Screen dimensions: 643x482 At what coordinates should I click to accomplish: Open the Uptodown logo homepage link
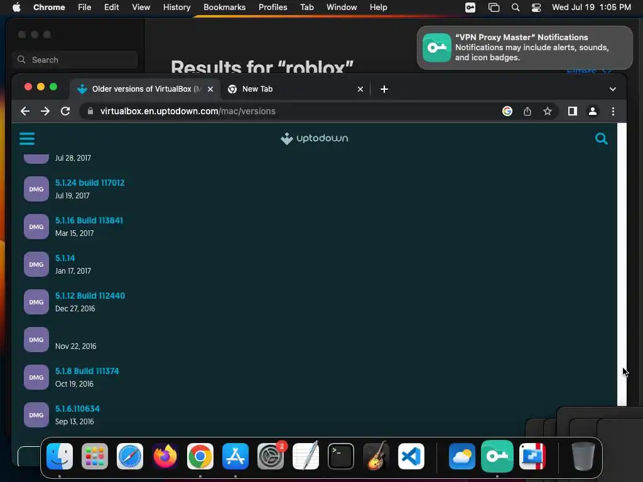[315, 139]
